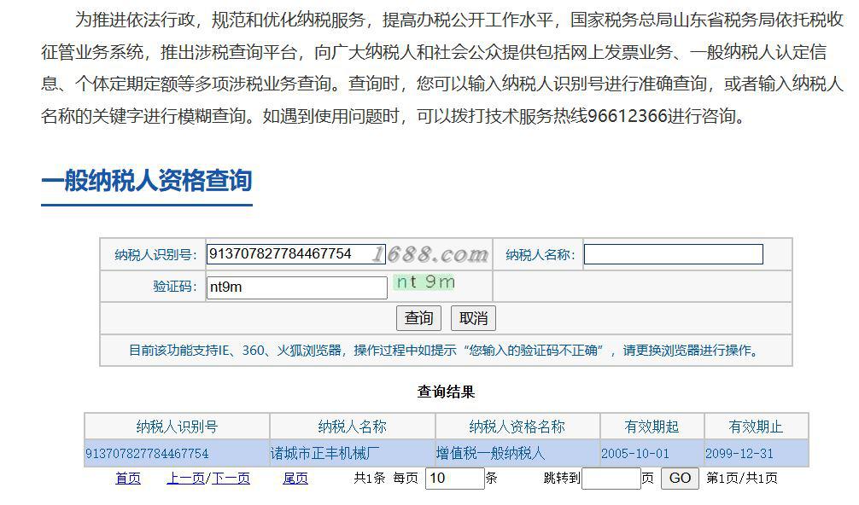Click the 查询 button
This screenshot has width=859, height=505.
[x=418, y=318]
